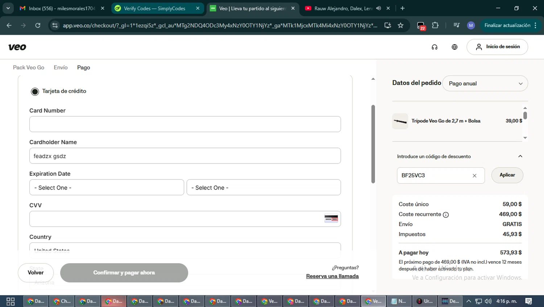
Task: Click Finalizar actualización button
Action: [507, 25]
